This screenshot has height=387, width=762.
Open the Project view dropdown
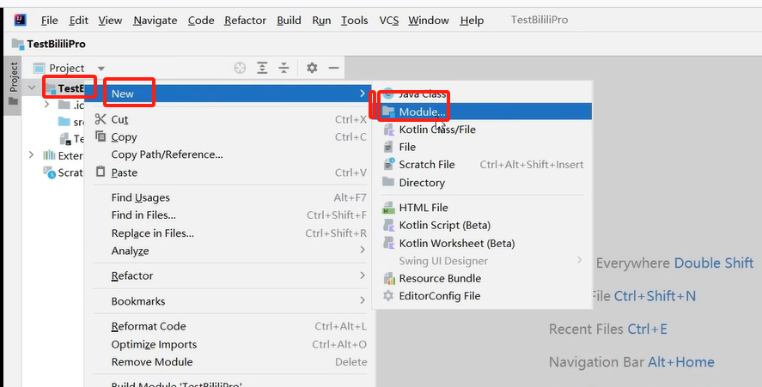coord(101,69)
